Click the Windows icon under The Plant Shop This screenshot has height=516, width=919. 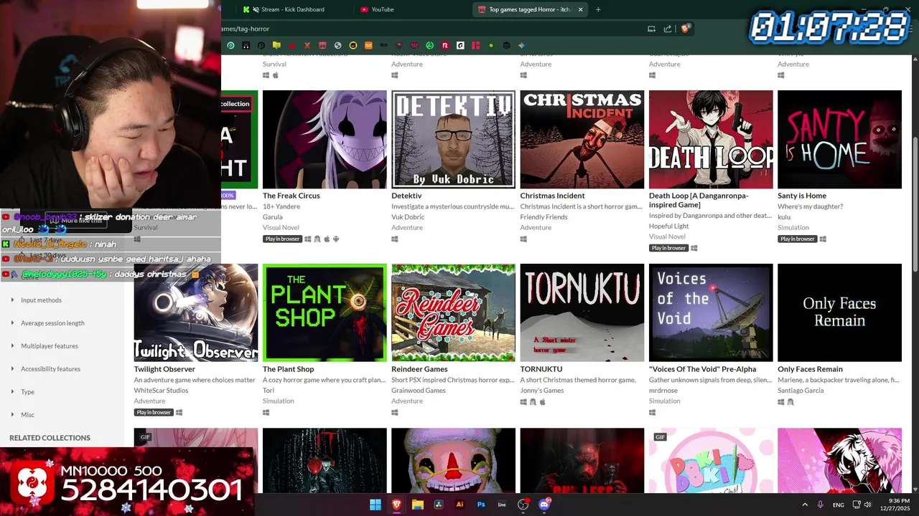tap(266, 412)
